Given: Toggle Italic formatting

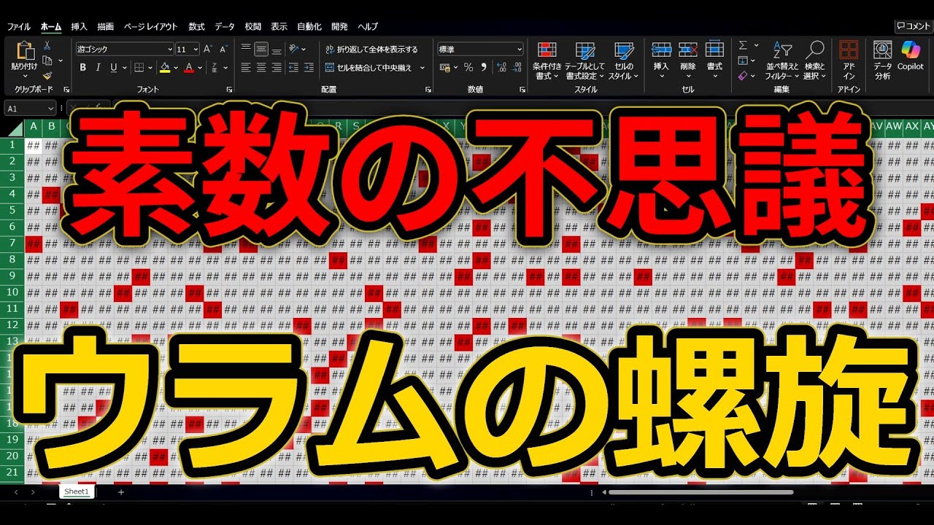Looking at the screenshot, I should pyautogui.click(x=99, y=67).
